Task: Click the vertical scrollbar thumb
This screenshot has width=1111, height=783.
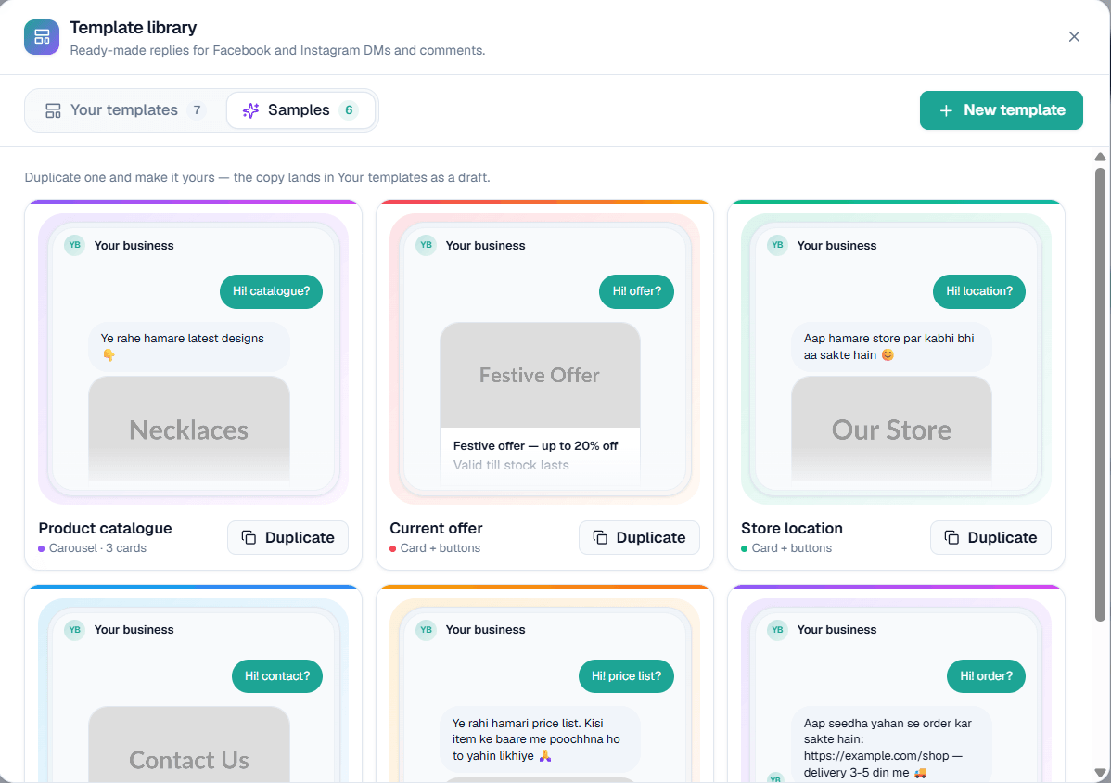Action: coord(1100,394)
